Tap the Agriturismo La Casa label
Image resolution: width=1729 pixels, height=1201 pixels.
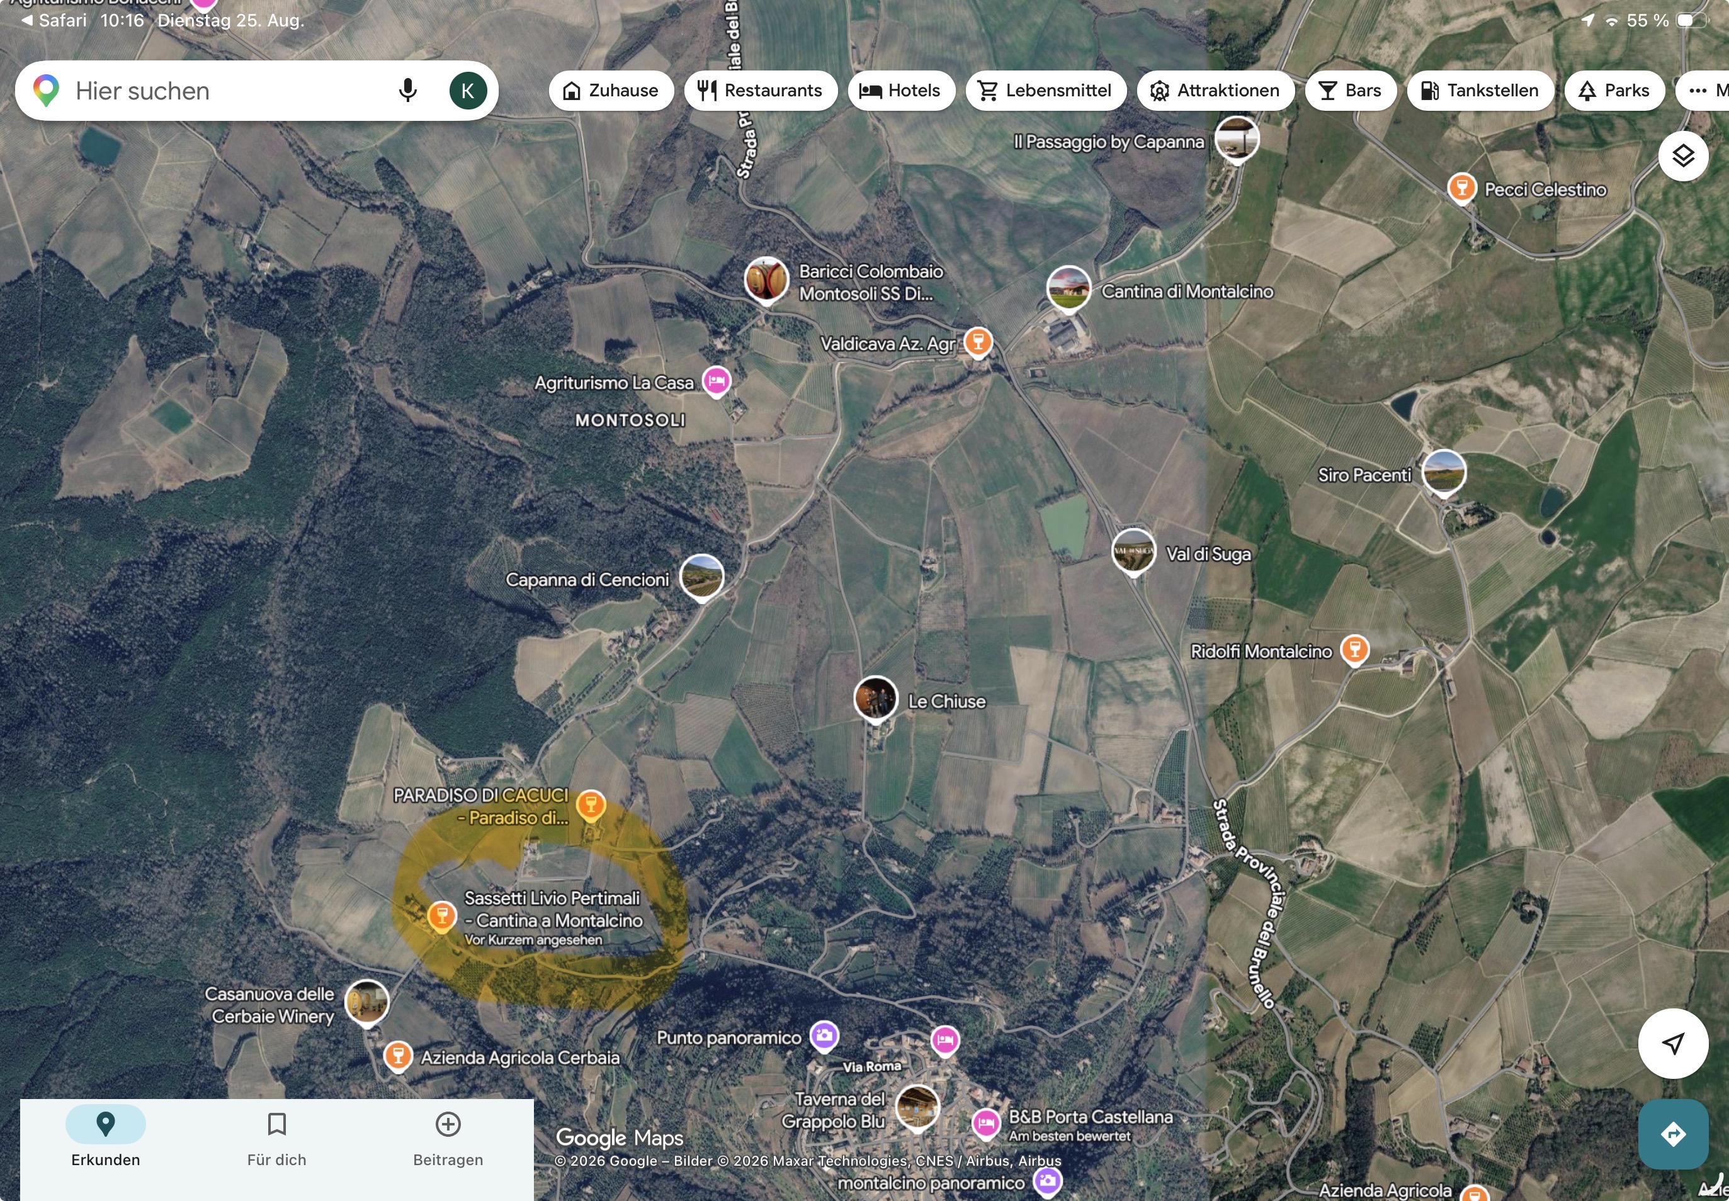pos(613,383)
